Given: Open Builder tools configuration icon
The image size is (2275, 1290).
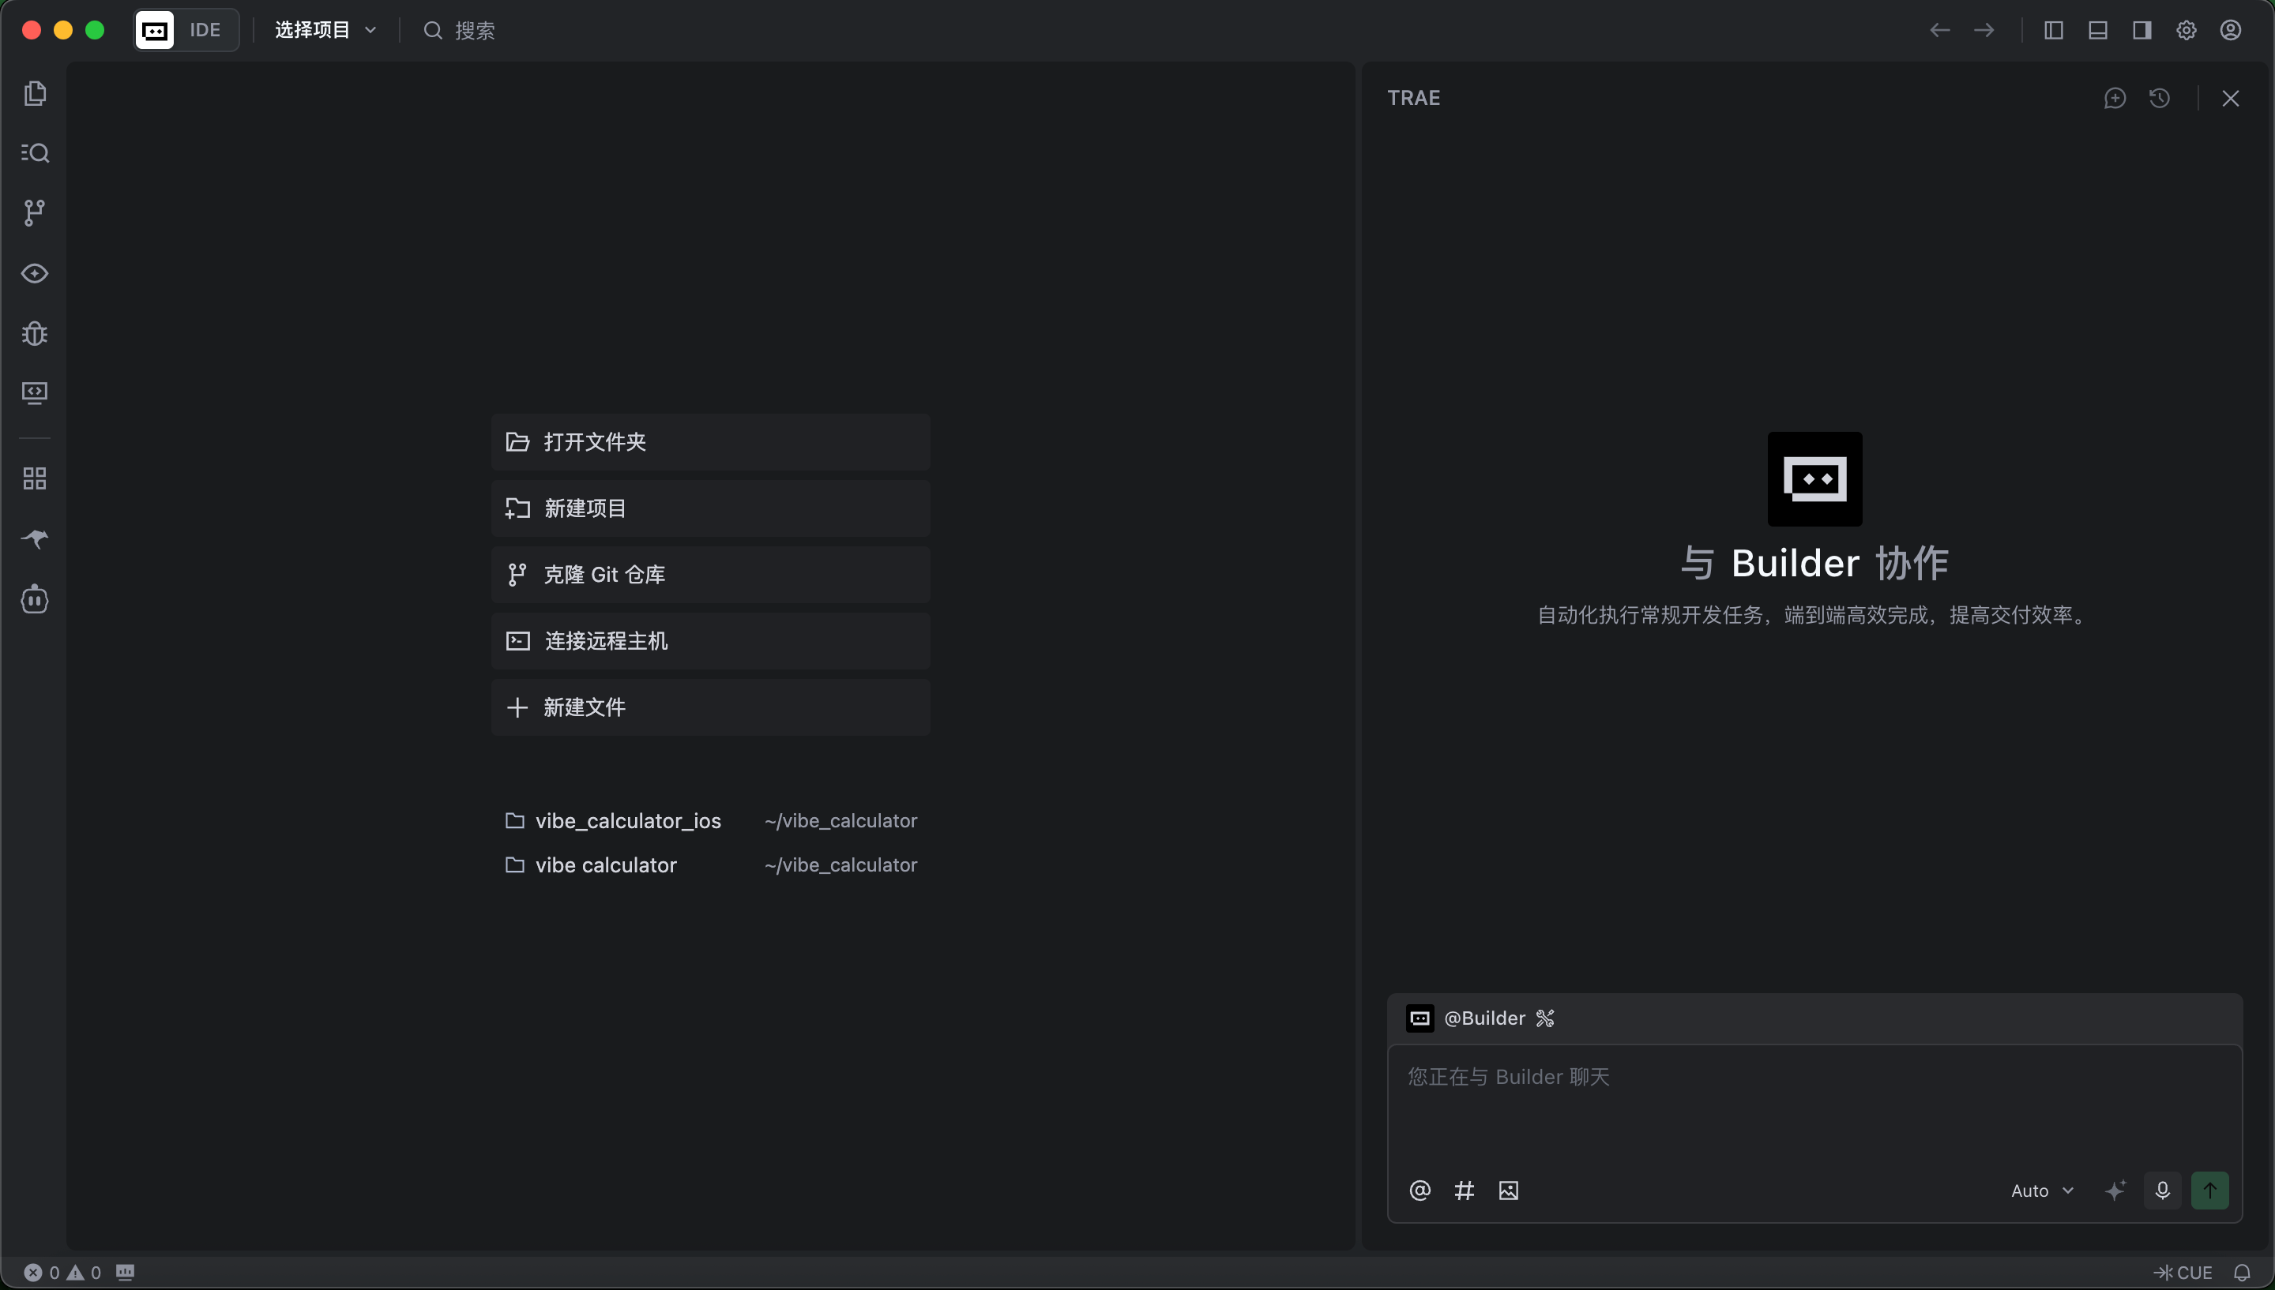Looking at the screenshot, I should (1546, 1018).
